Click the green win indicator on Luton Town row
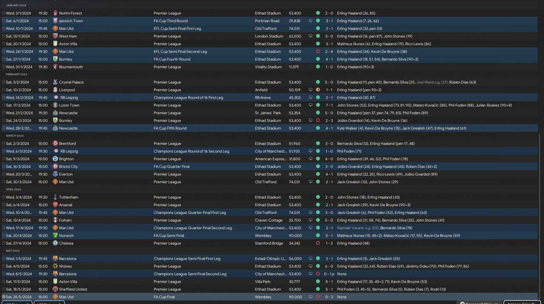Viewport: 544px width, 304px height. pos(318,105)
